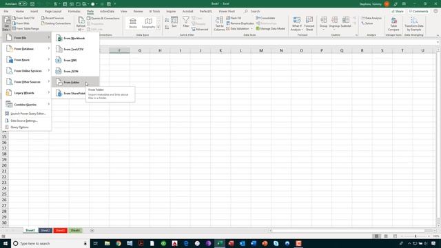This screenshot has height=248, width=441.
Task: Click the Sort button
Action: pos(174,22)
